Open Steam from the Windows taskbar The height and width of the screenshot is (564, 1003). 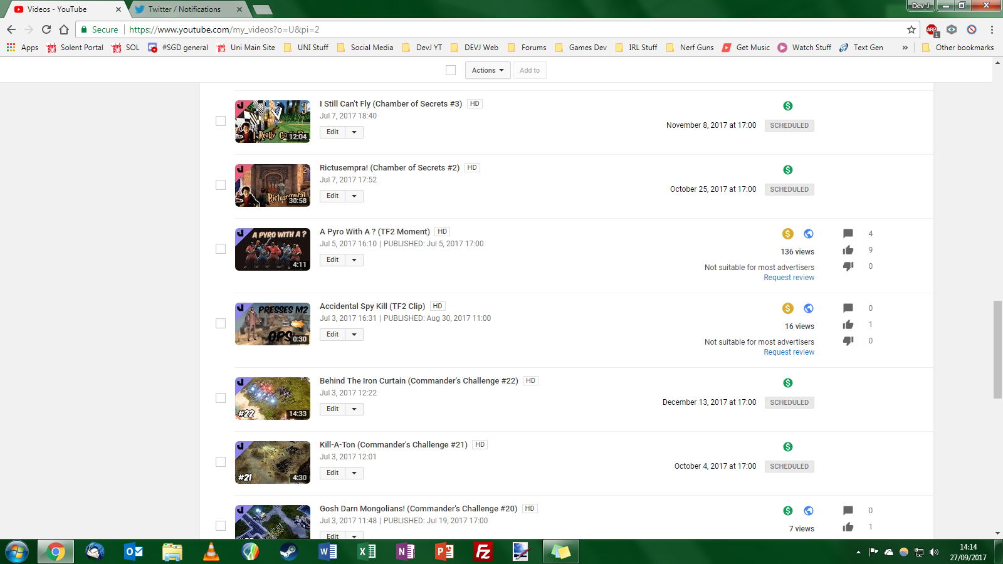tap(289, 551)
